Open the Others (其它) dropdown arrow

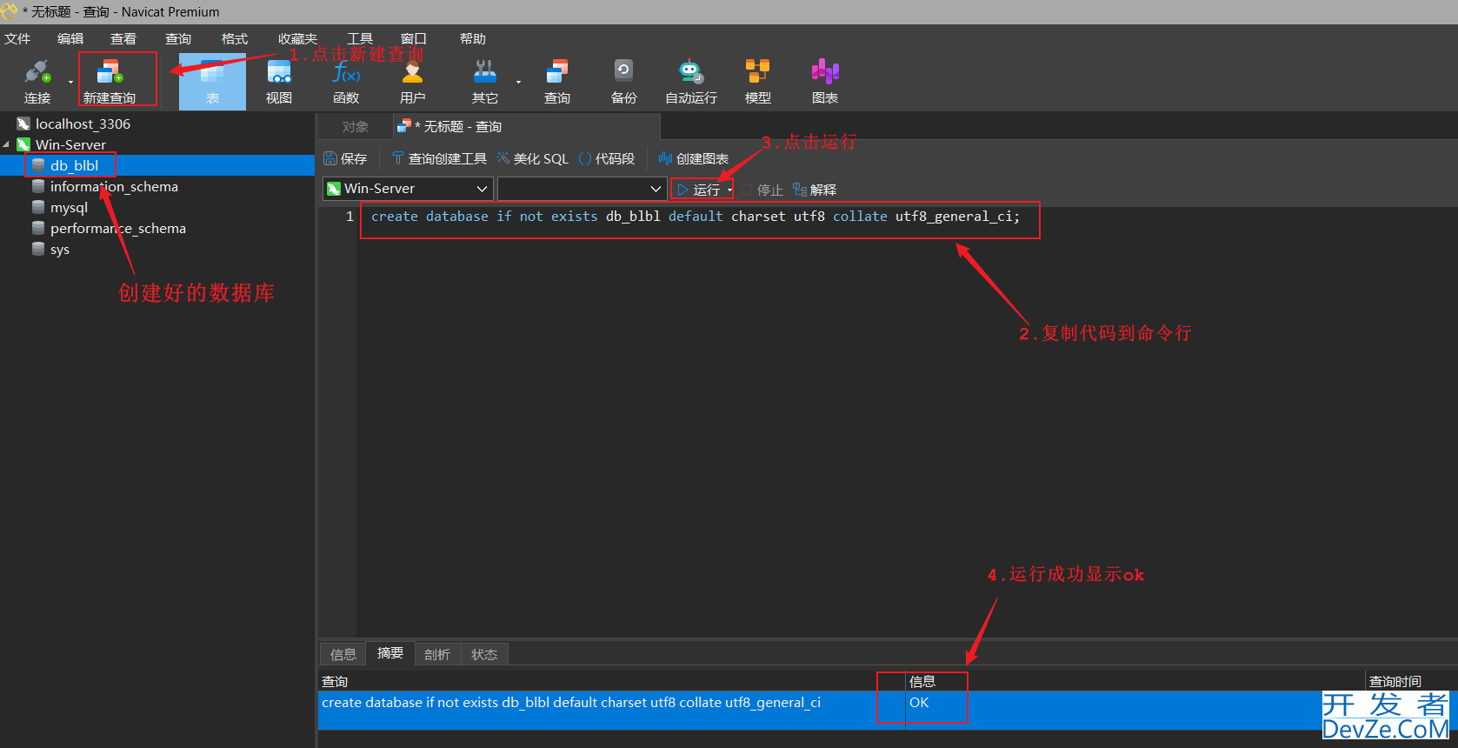[518, 82]
